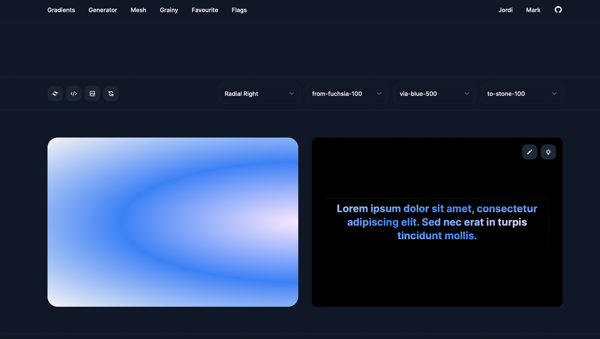Click the randomize refresh arrows icon
Image resolution: width=600 pixels, height=339 pixels.
111,94
